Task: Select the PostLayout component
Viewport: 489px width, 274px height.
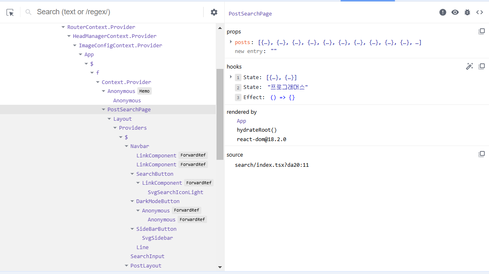Action: click(x=146, y=266)
